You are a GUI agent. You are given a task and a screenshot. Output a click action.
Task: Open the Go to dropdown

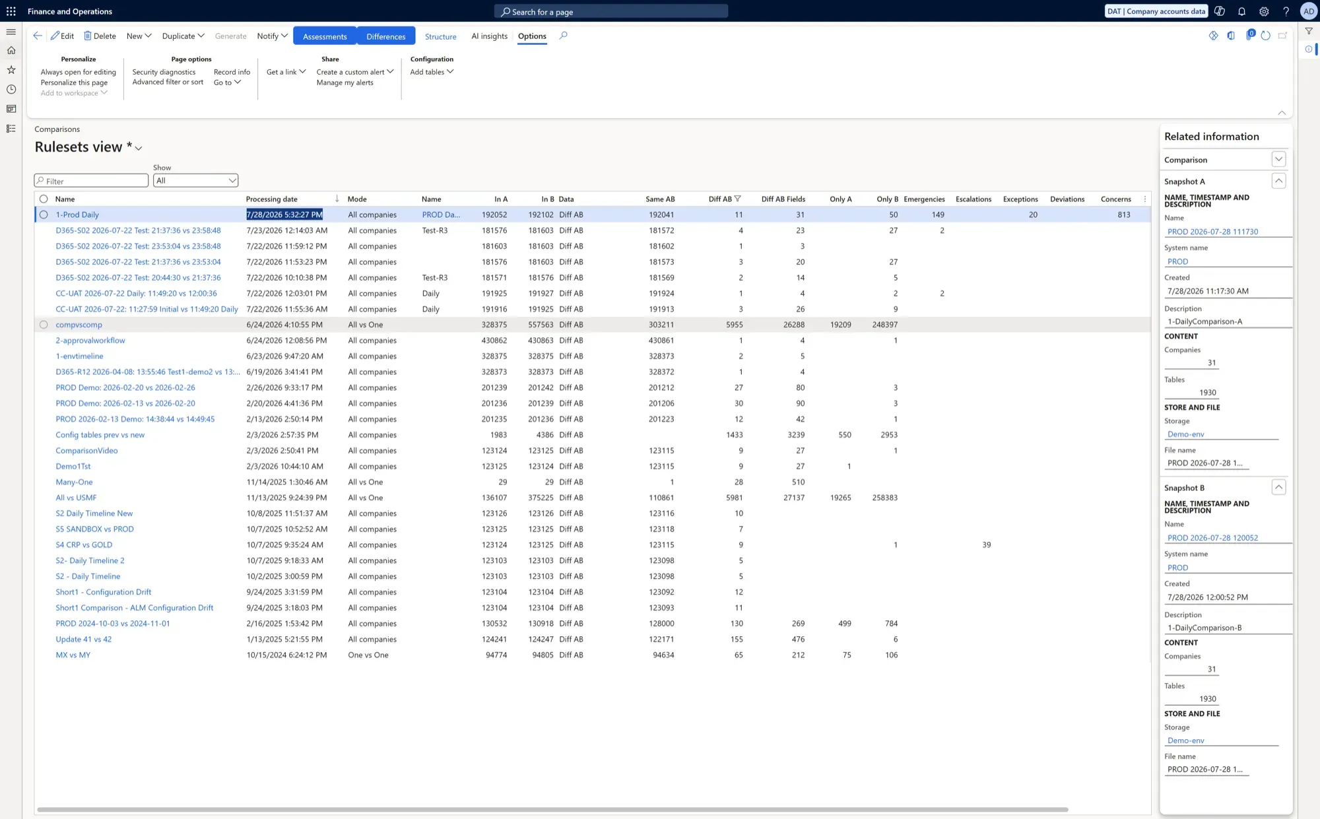click(x=227, y=82)
